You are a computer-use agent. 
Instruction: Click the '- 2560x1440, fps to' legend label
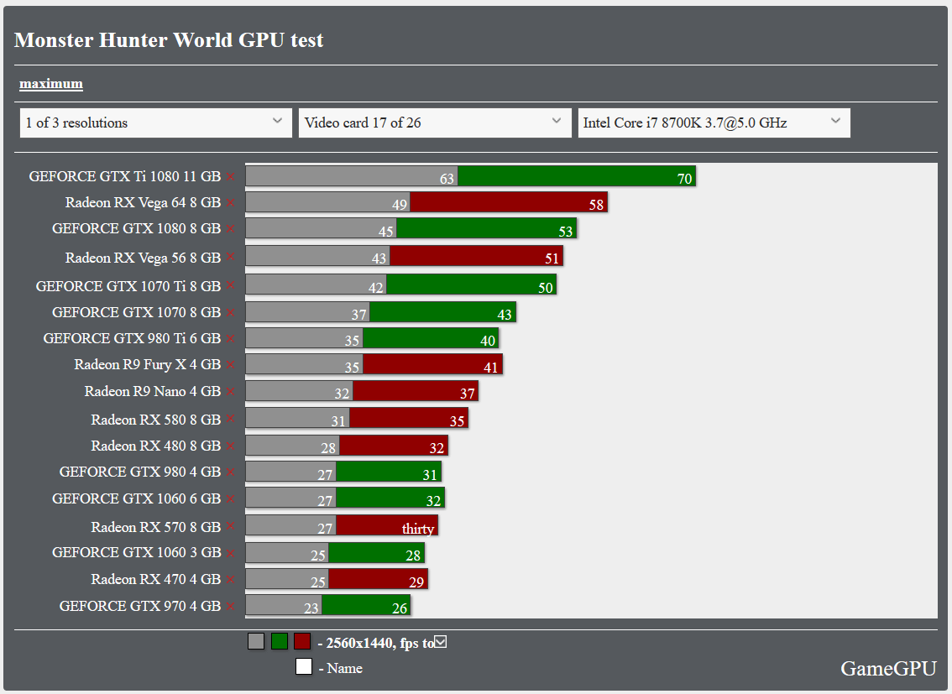[376, 643]
